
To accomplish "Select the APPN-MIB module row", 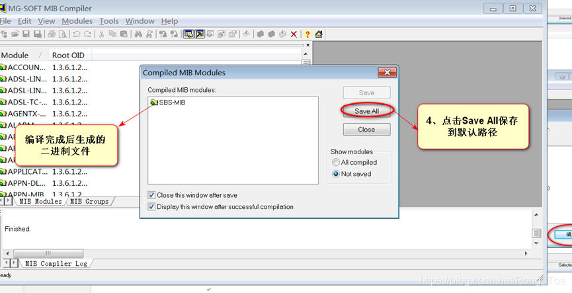I will (41, 194).
